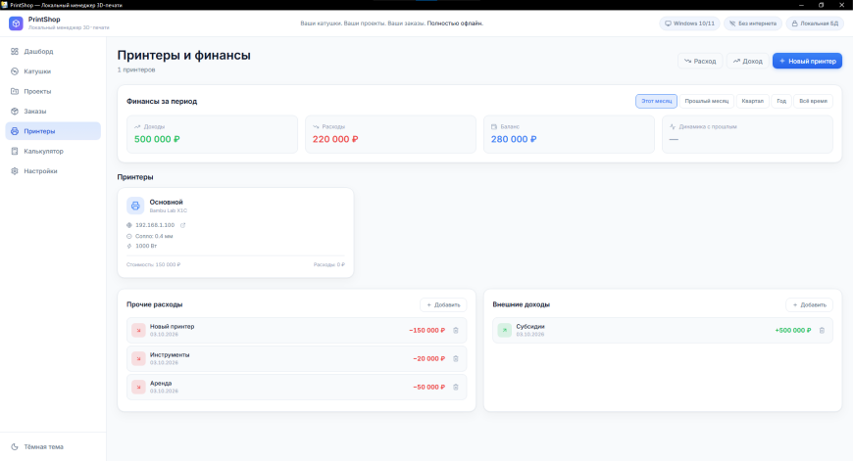
Task: Open the Калькулятор page
Action: tap(53, 151)
